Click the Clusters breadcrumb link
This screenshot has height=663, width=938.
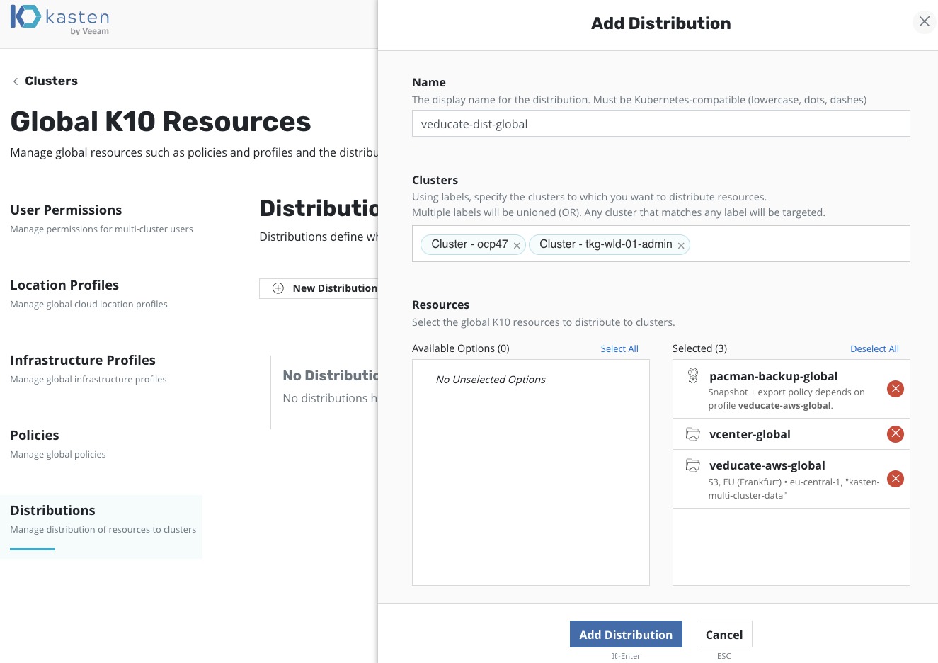pos(51,81)
